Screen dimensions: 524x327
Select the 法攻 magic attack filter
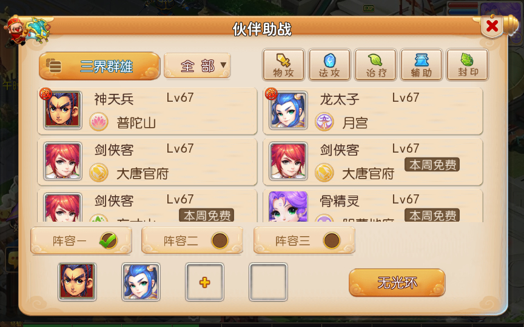tap(329, 65)
